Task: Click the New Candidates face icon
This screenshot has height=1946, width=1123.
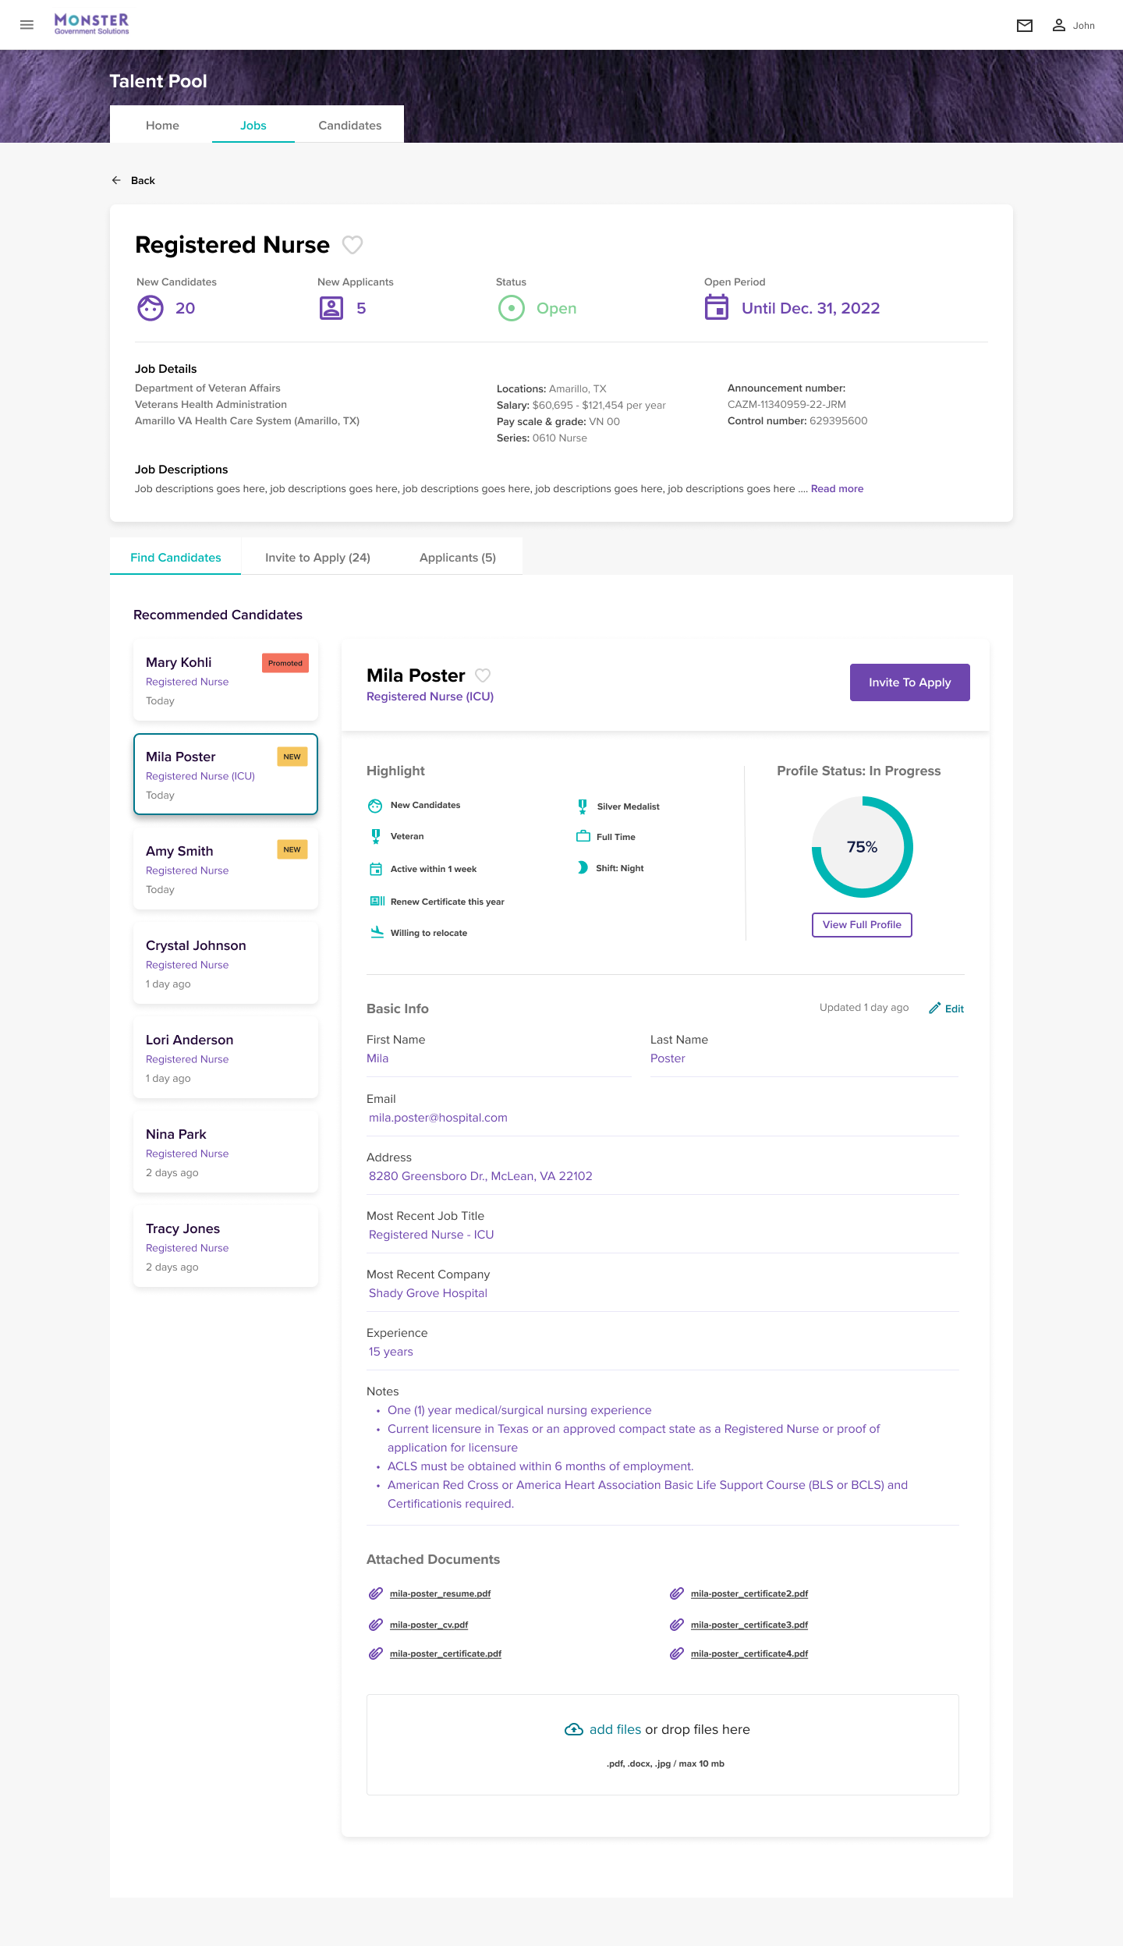Action: (151, 308)
